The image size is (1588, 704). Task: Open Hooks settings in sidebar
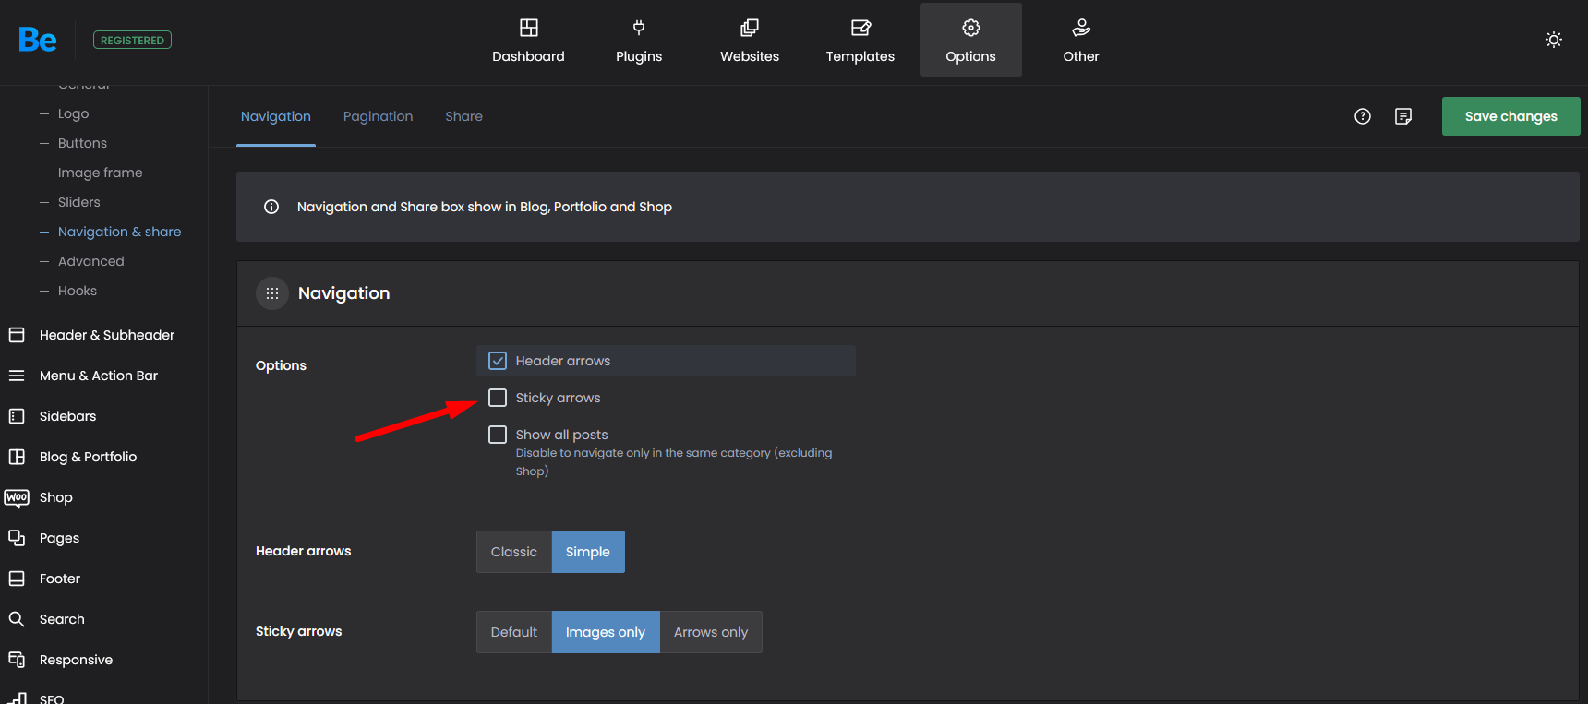78,291
